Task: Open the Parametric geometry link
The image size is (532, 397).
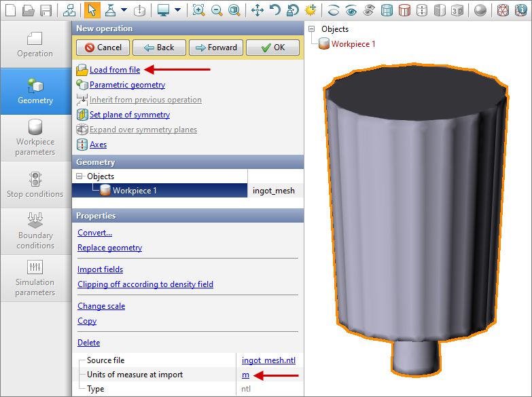Action: click(127, 85)
